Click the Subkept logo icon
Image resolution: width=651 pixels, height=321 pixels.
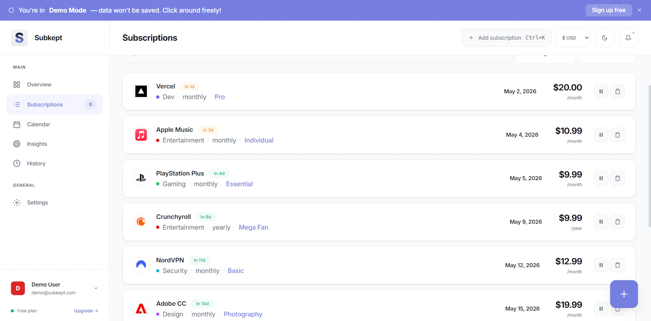tap(19, 38)
